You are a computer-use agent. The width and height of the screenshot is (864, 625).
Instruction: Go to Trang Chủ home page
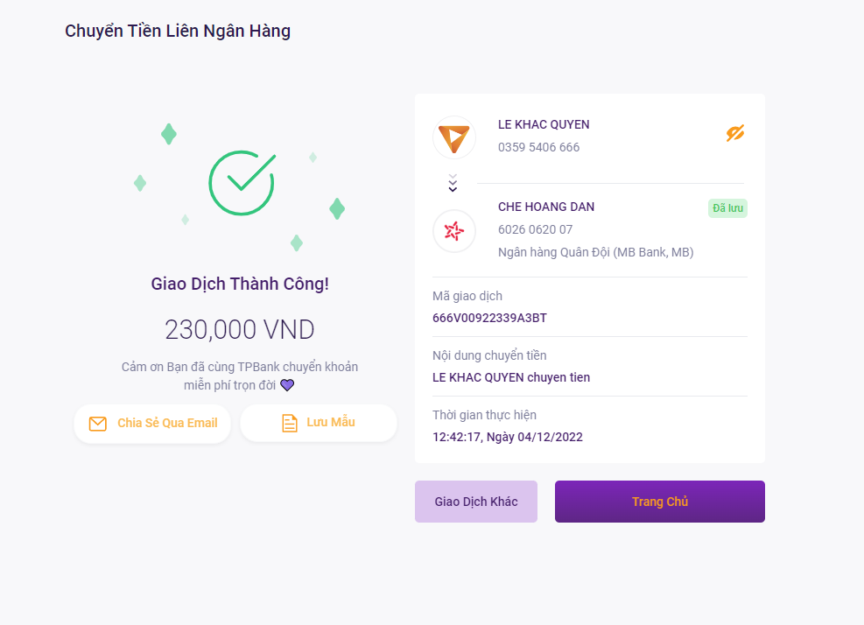(x=659, y=502)
